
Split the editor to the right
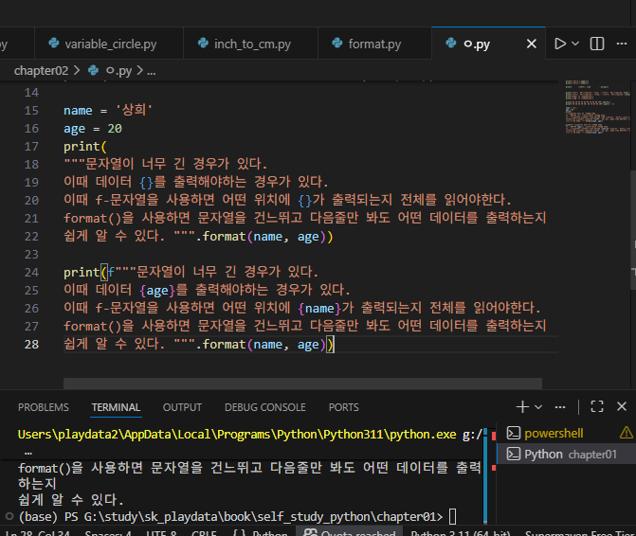coord(596,44)
